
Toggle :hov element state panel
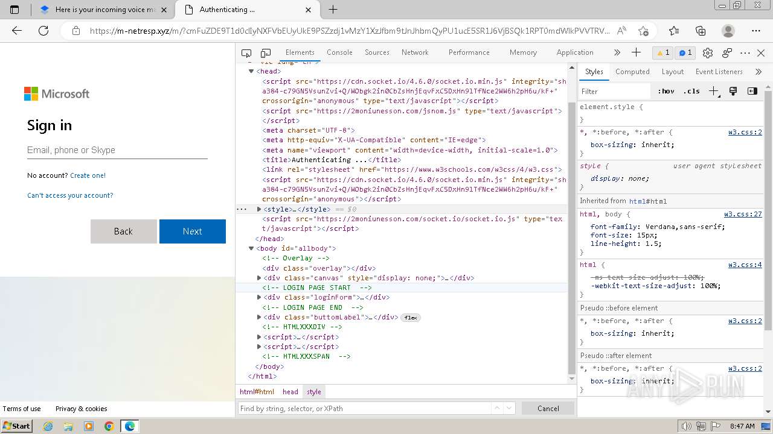[666, 91]
